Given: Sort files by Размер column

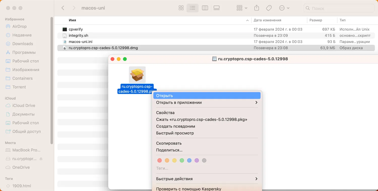Looking at the screenshot, I should click(x=316, y=20).
